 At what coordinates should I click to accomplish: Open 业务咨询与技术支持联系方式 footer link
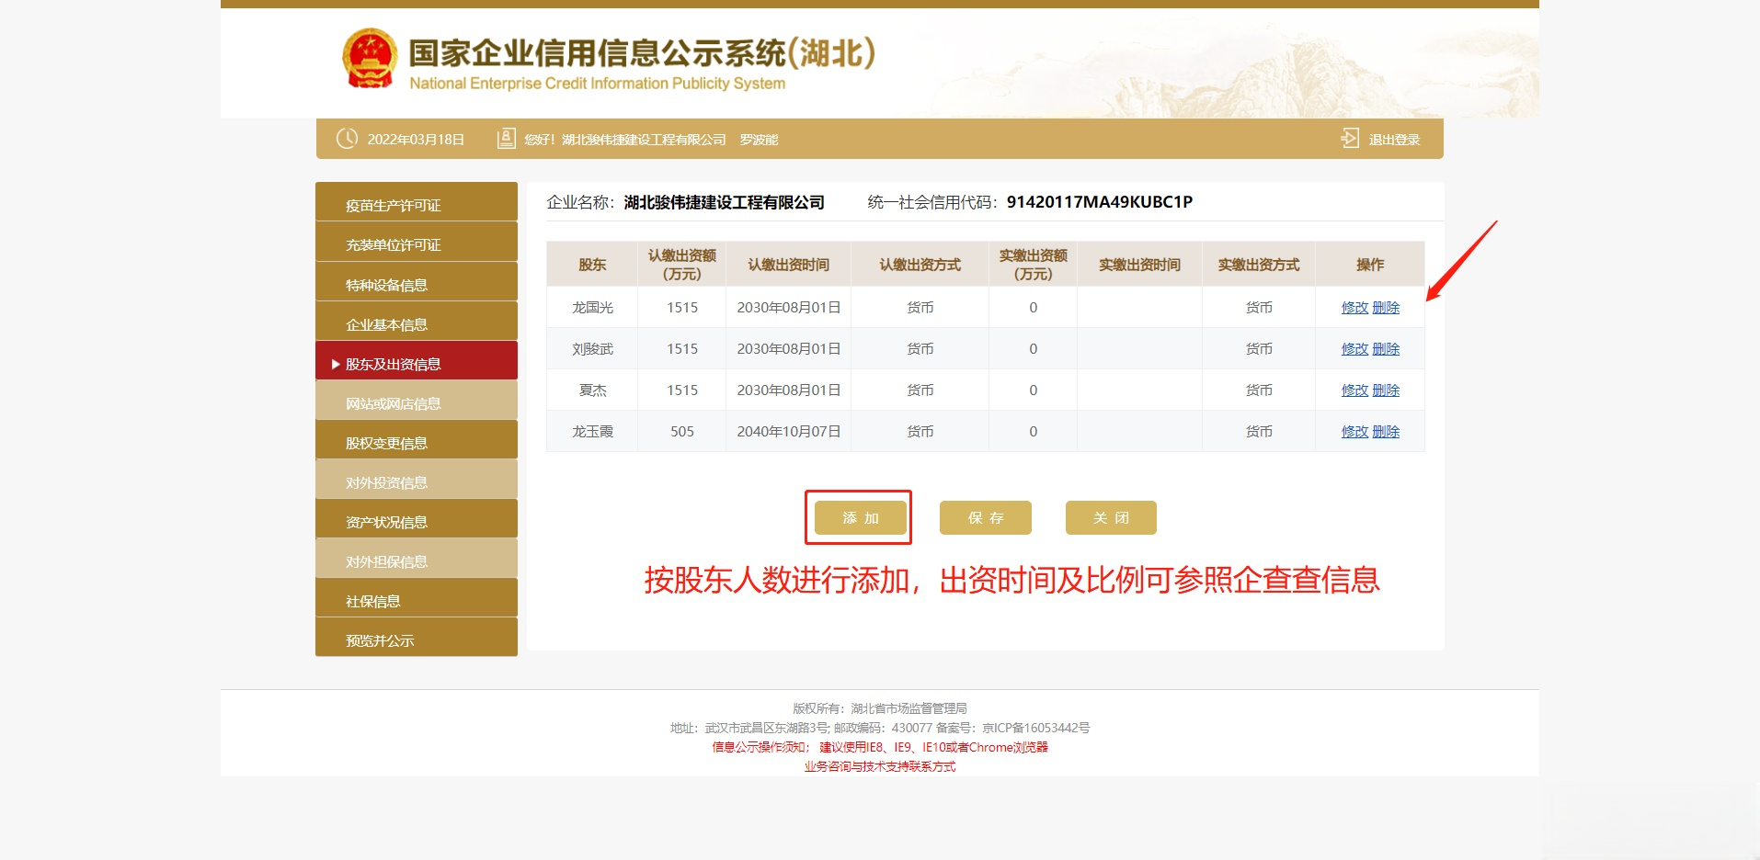coord(880,766)
